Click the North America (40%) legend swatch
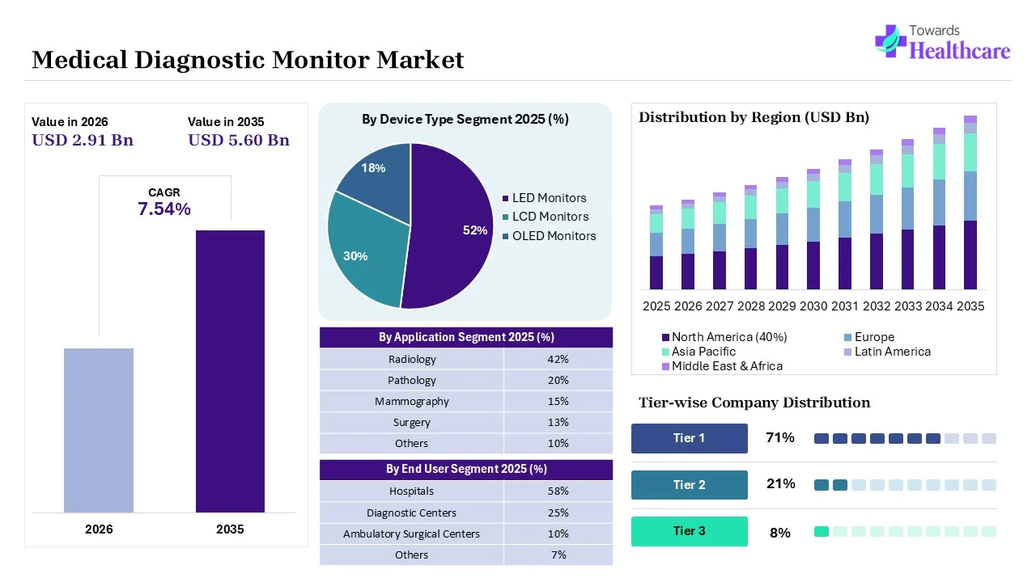 click(x=665, y=337)
